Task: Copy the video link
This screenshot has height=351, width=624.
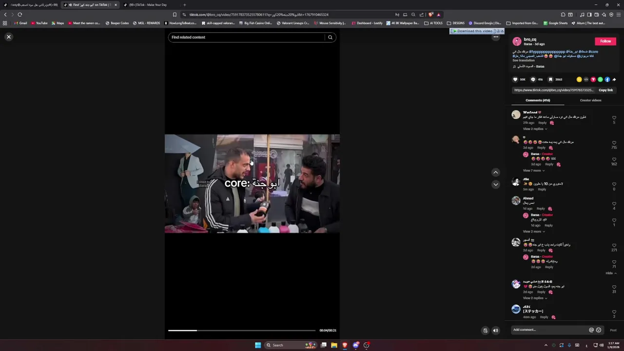Action: click(605, 90)
